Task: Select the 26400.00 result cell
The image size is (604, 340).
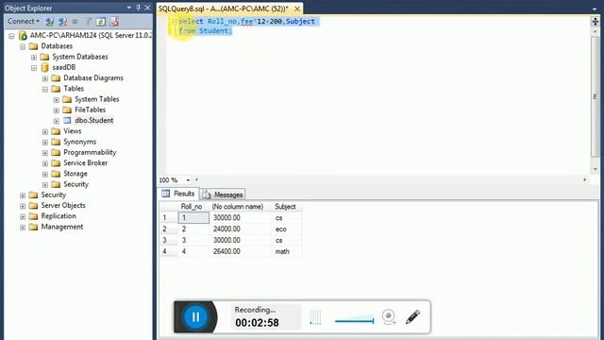Action: (241, 251)
